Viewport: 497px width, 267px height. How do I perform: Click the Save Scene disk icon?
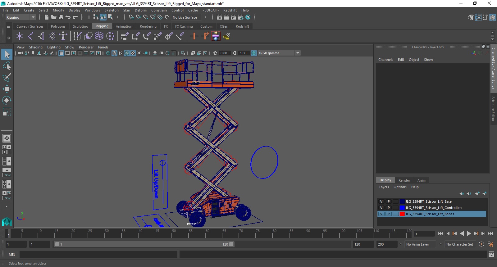point(61,17)
